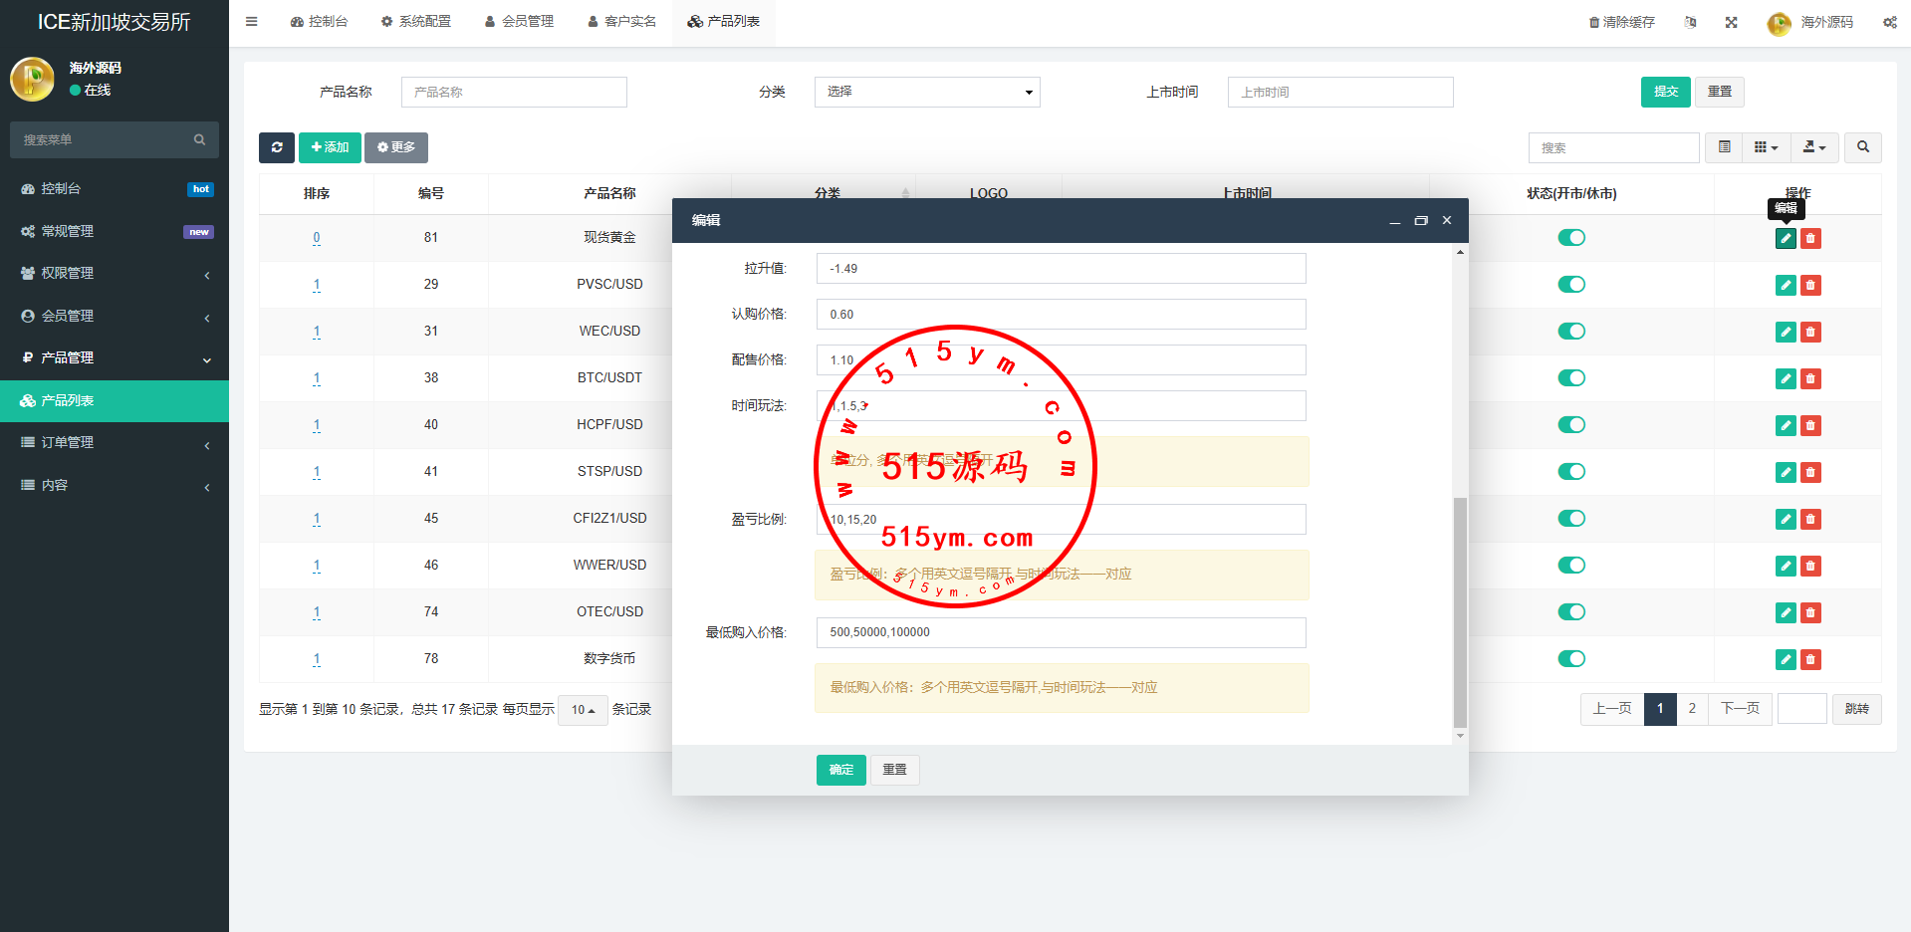
Task: Click the 最低购入价格 input field
Action: point(1061,632)
